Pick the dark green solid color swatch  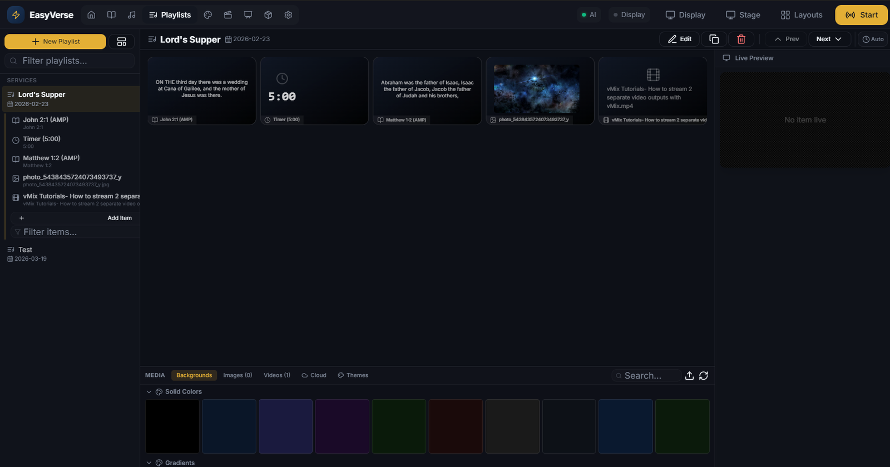[x=399, y=426]
